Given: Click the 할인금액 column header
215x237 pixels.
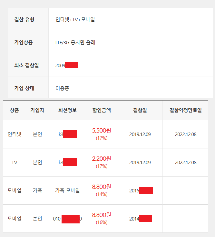Looking at the screenshot, I should pyautogui.click(x=102, y=110).
